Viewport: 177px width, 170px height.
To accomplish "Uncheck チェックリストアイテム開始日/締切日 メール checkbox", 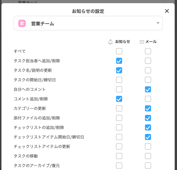I will coord(148,137).
